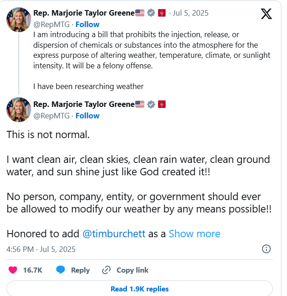Click verified badge in the top tweet
This screenshot has height=296, width=287.
point(151,13)
